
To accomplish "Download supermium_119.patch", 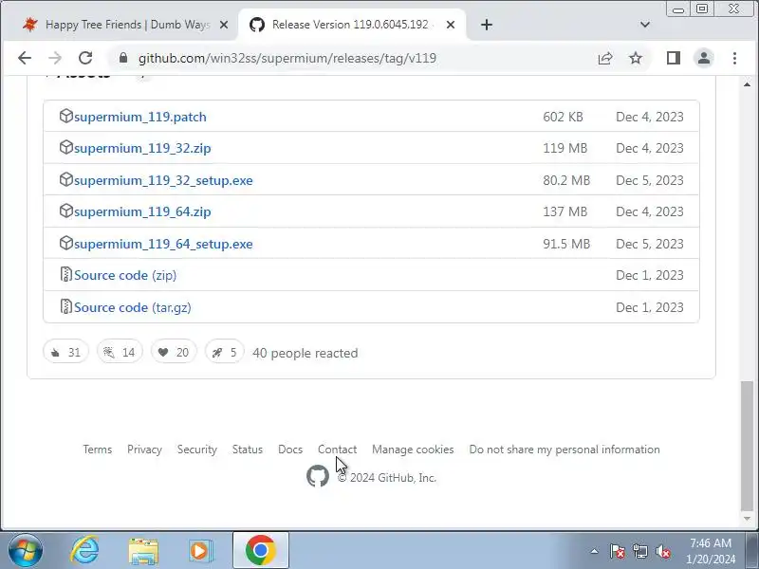I will point(139,117).
